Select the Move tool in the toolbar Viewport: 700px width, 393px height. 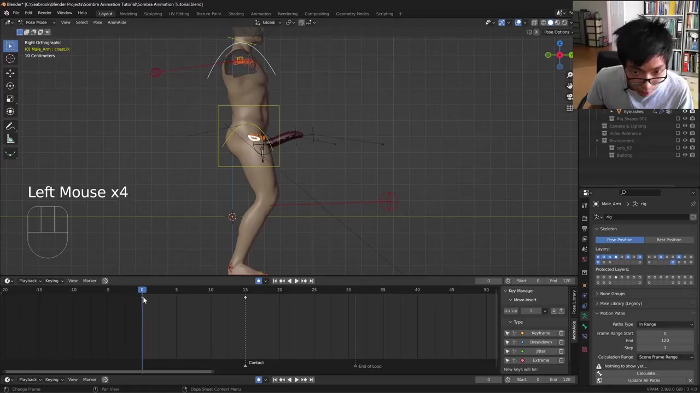[x=10, y=73]
